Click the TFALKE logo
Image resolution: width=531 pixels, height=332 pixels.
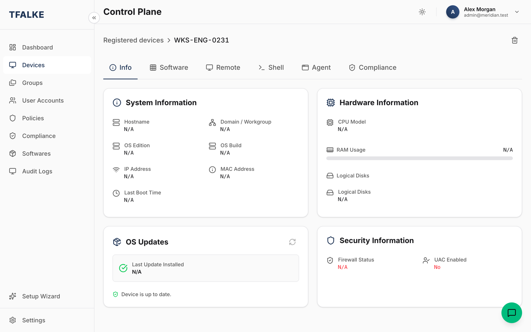coord(27,15)
